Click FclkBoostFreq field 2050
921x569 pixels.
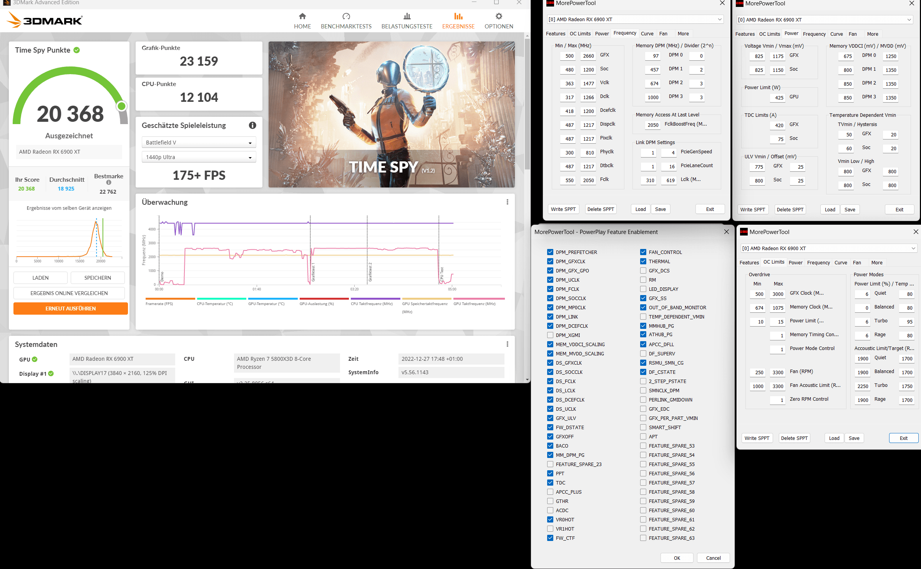pos(652,125)
